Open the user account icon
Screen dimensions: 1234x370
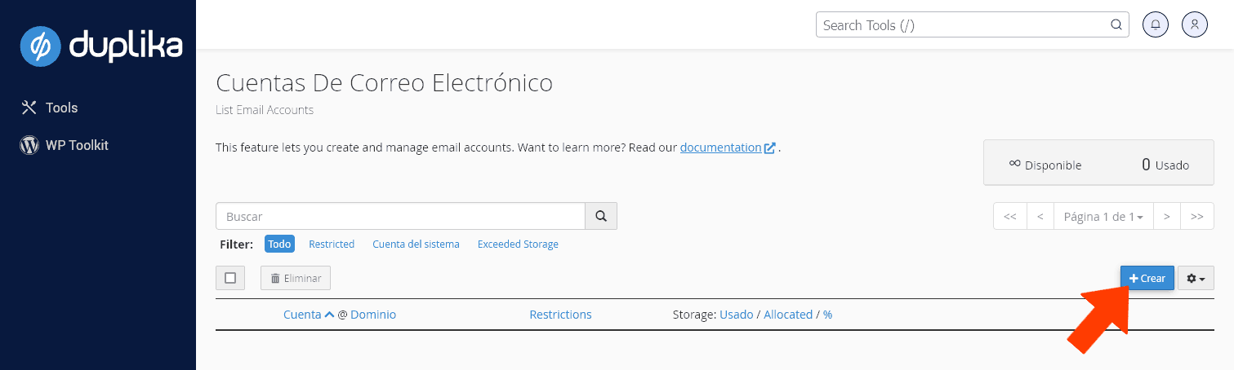[x=1194, y=24]
